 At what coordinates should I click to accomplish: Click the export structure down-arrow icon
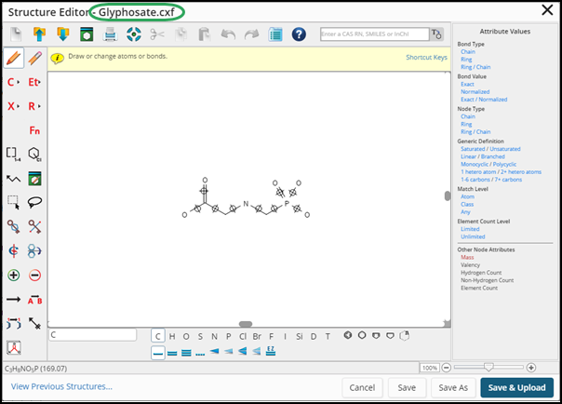(x=63, y=34)
